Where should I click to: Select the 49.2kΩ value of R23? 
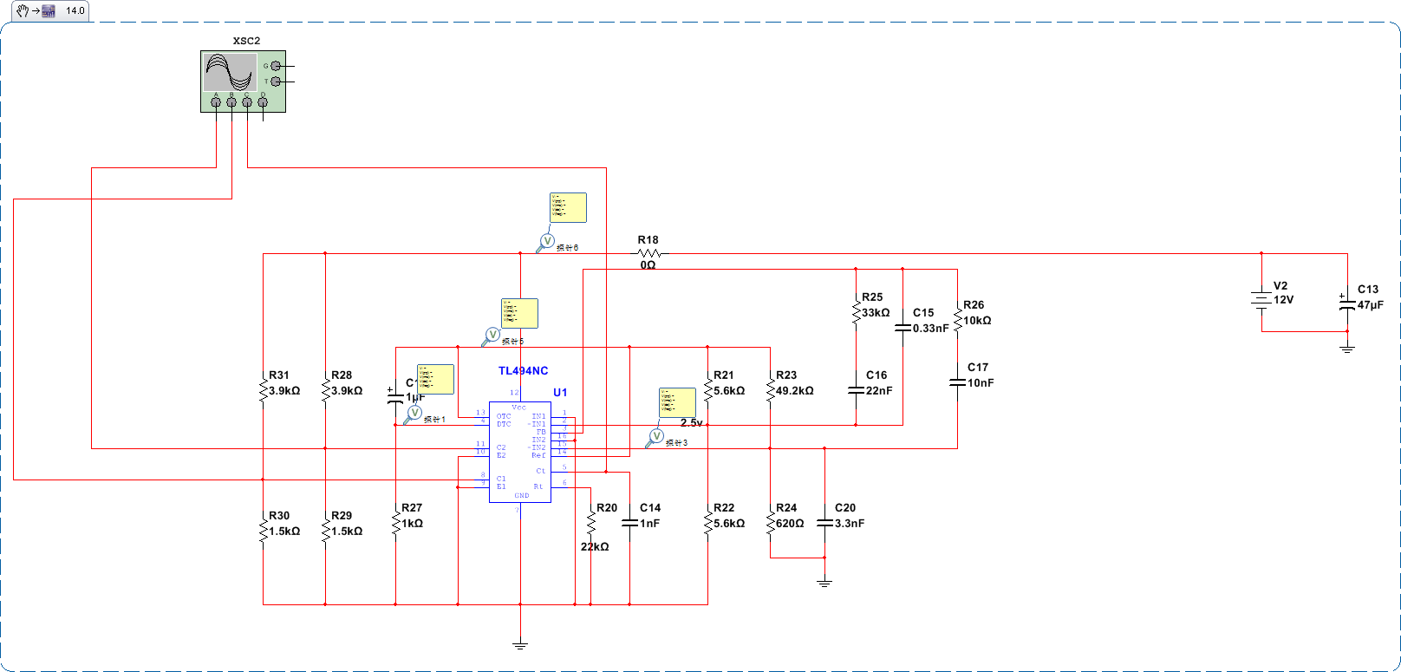(795, 391)
